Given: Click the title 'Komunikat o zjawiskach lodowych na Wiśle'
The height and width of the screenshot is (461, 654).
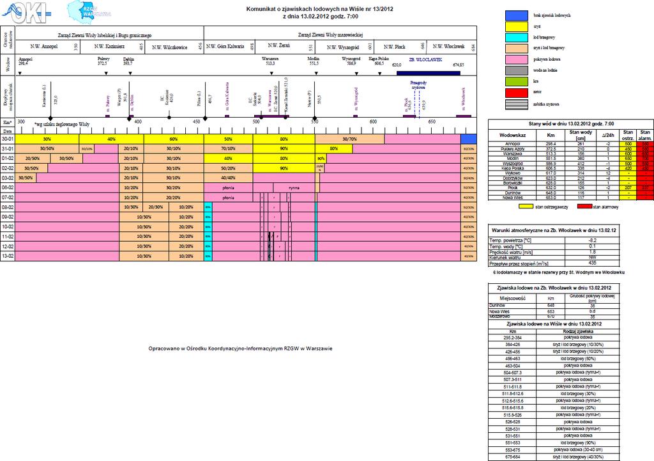Looking at the screenshot, I should click(319, 9).
